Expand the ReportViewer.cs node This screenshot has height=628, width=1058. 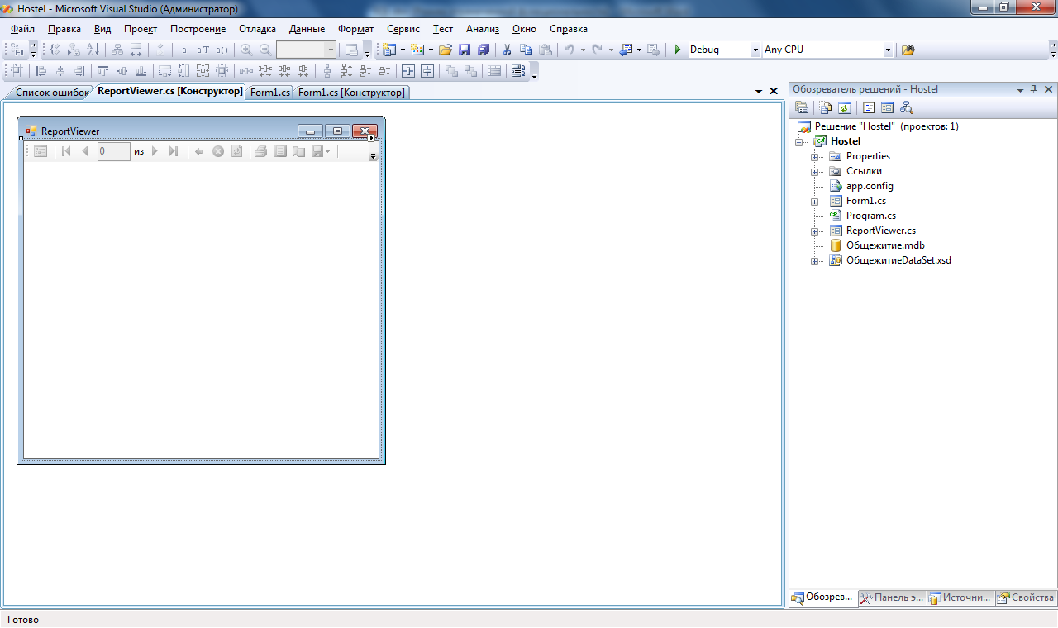pyautogui.click(x=814, y=231)
